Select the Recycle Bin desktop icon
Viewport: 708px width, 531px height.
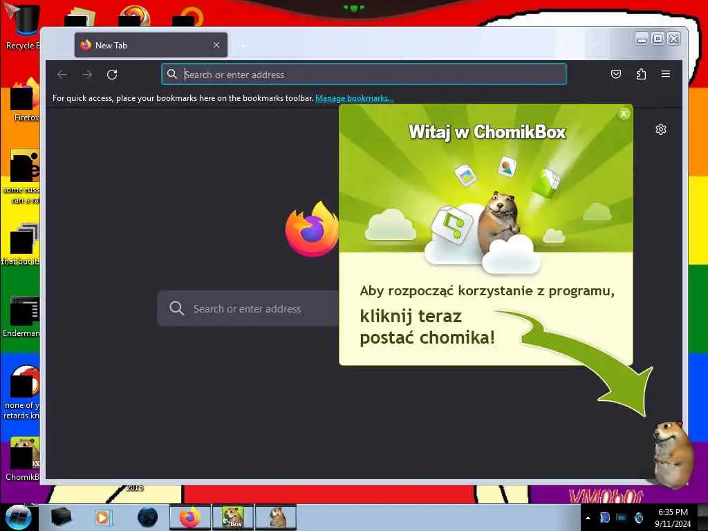(x=23, y=26)
